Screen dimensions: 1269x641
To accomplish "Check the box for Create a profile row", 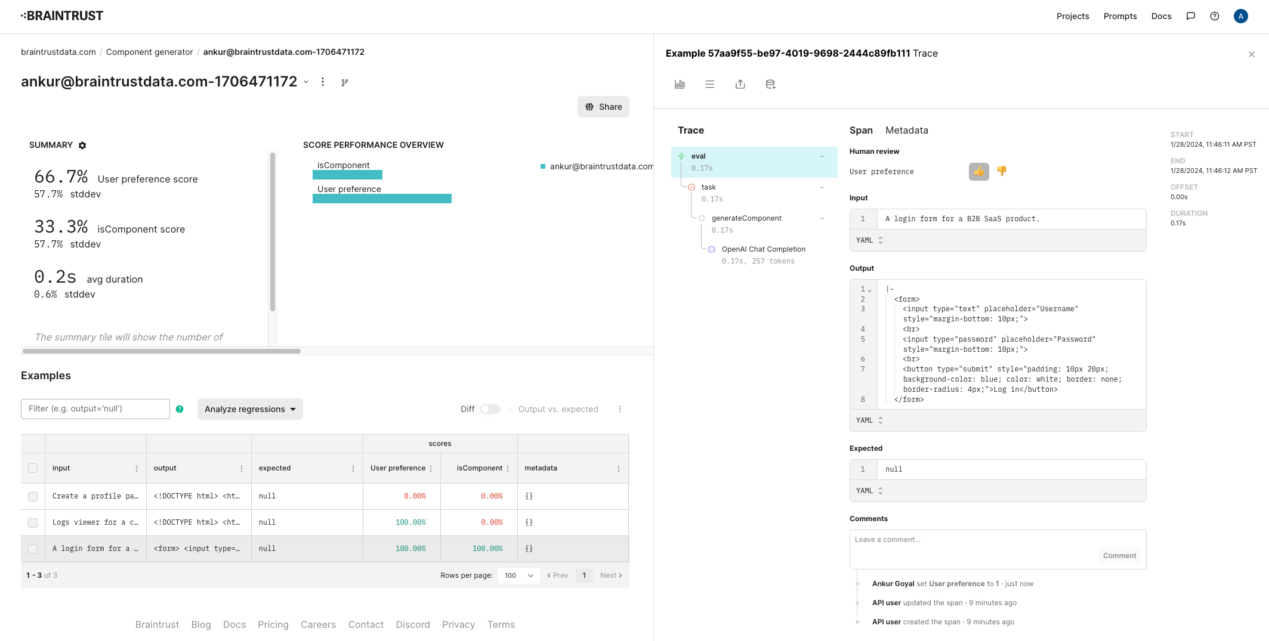I will coord(33,496).
